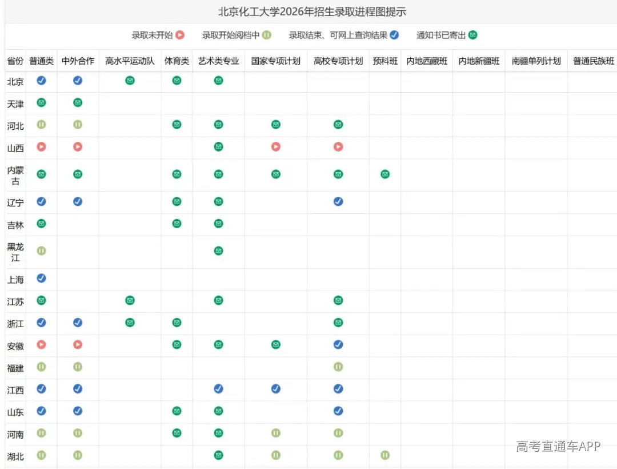Image resolution: width=617 pixels, height=469 pixels.
Task: Click 湖北 预科班 pause status icon
Action: click(385, 455)
